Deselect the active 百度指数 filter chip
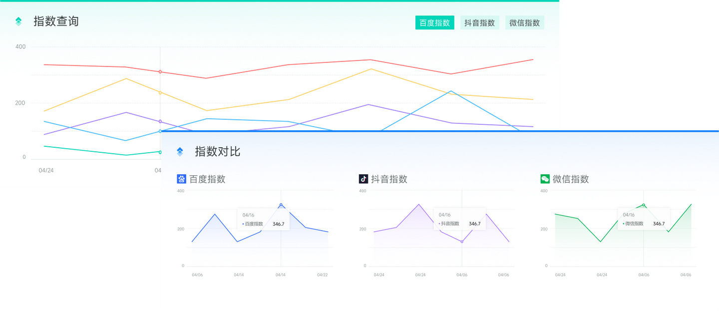 click(434, 22)
